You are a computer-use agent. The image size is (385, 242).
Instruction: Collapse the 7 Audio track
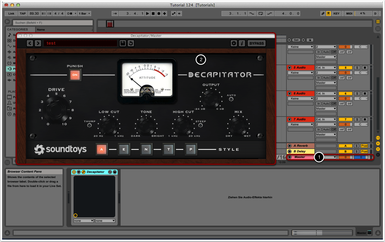[289, 120]
